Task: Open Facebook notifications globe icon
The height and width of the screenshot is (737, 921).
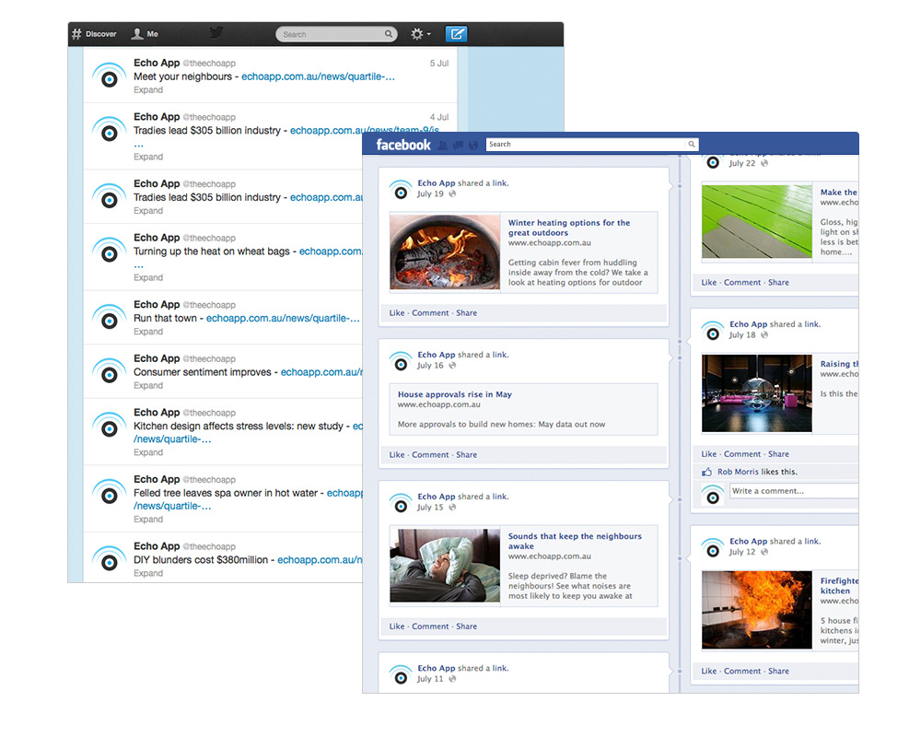Action: [x=473, y=146]
